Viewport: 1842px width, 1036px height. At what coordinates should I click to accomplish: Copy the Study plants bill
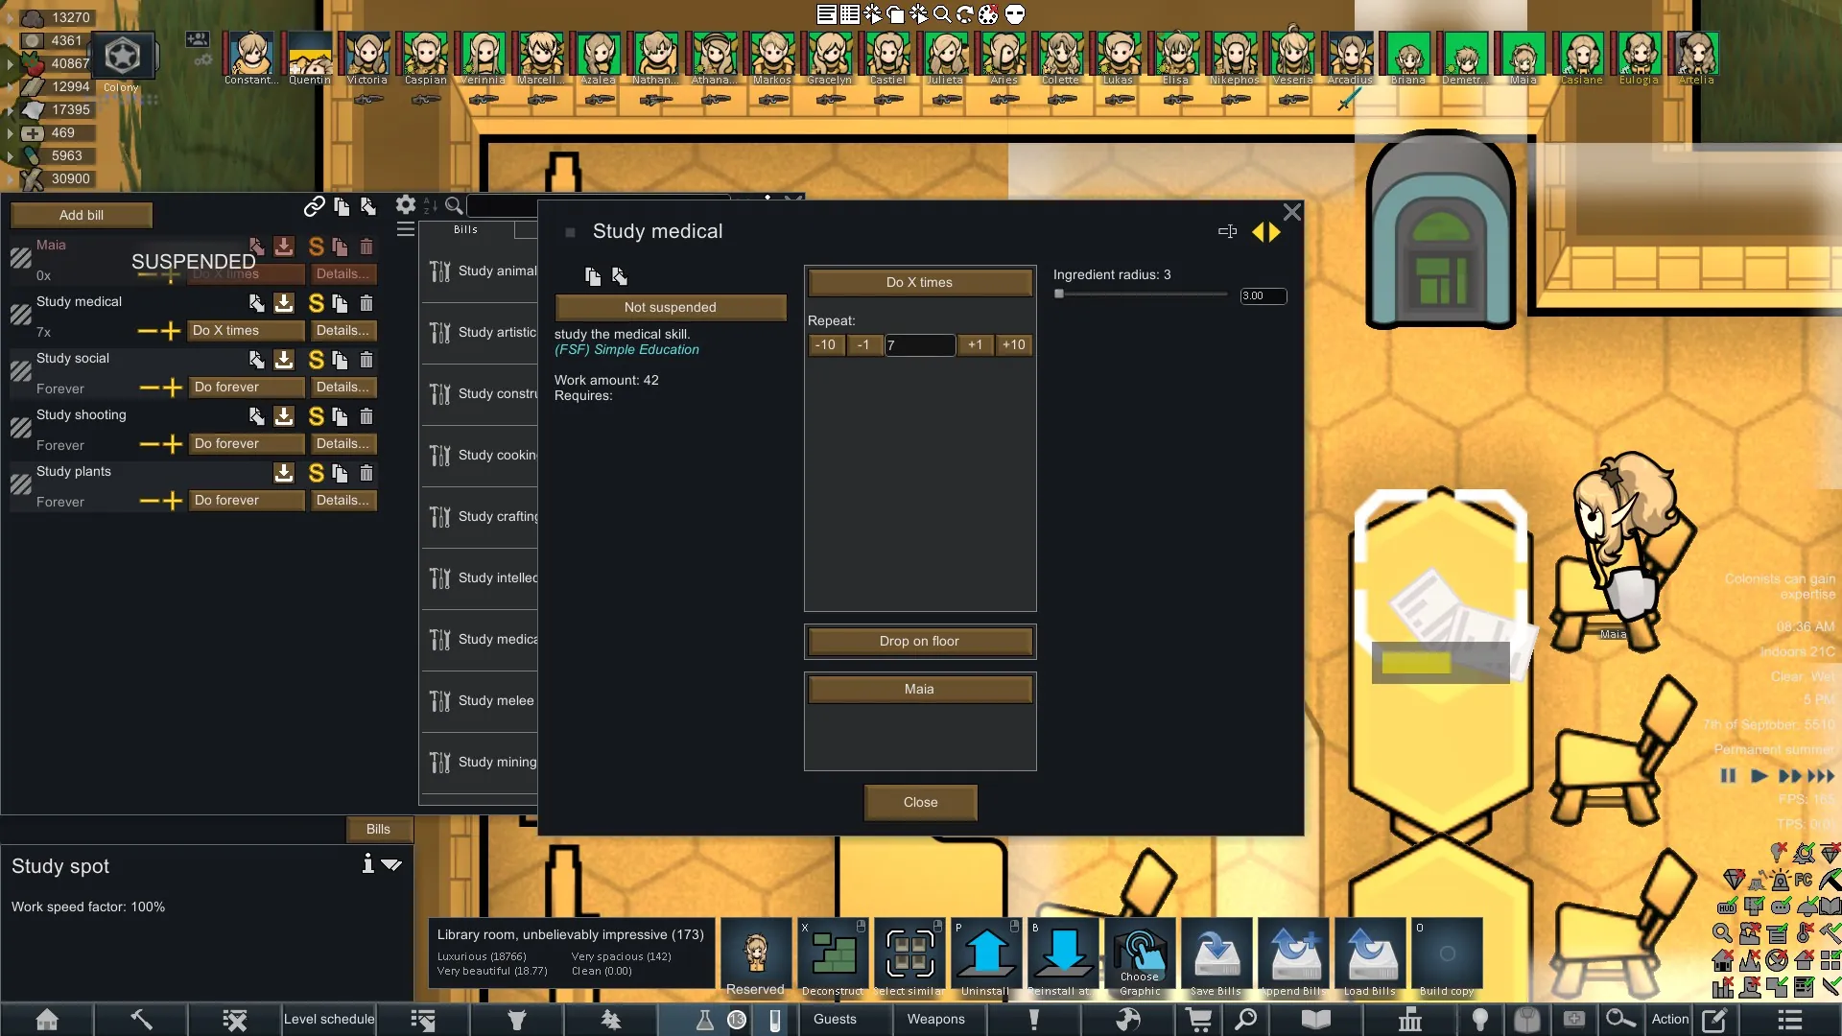click(x=340, y=473)
